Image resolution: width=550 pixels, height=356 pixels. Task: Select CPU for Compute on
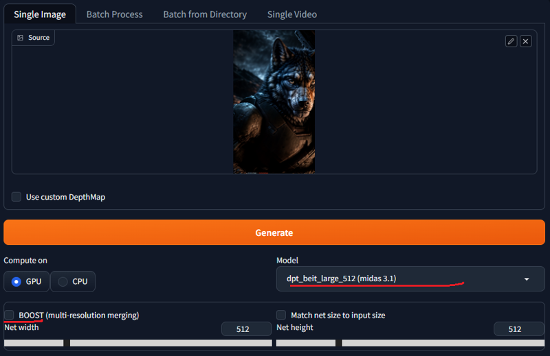pos(73,281)
